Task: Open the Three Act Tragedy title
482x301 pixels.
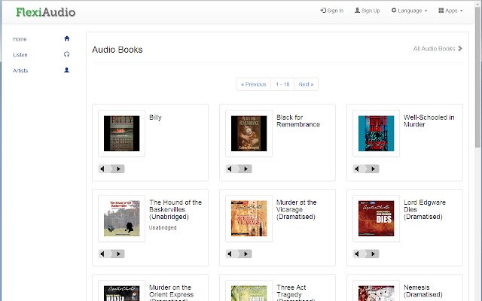Action: [x=296, y=293]
